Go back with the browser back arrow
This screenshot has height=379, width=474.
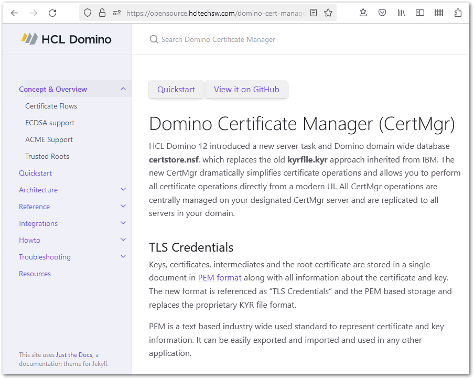[15, 13]
